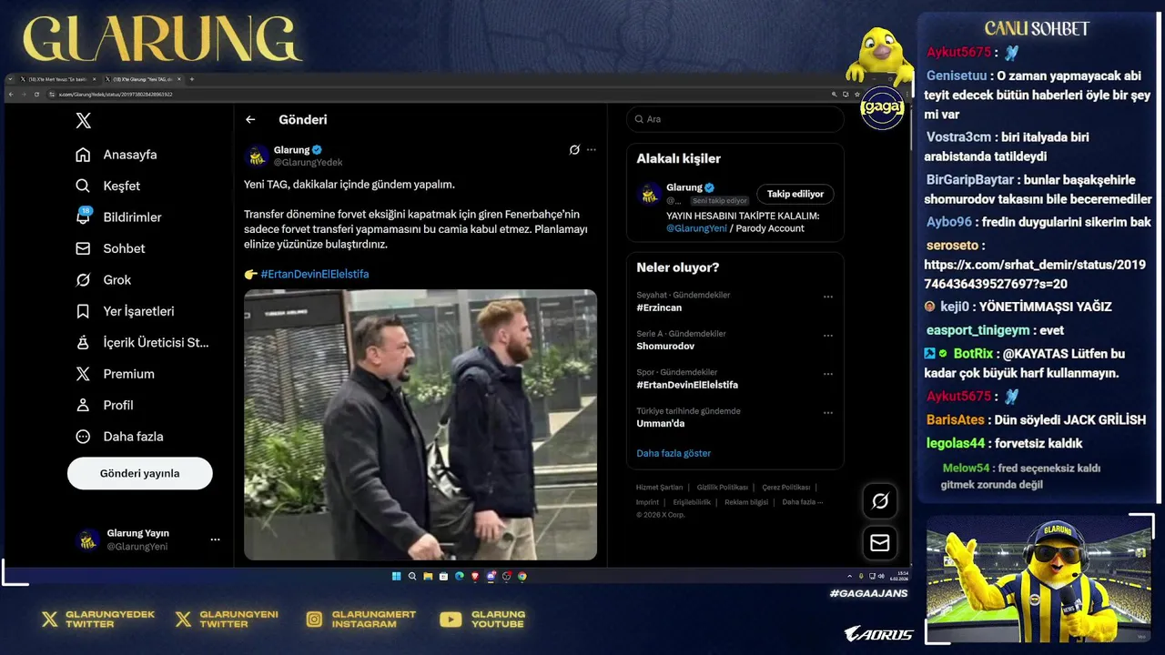Viewport: 1165px width, 655px height.
Task: Click the bookmark star in address bar
Action: [857, 94]
